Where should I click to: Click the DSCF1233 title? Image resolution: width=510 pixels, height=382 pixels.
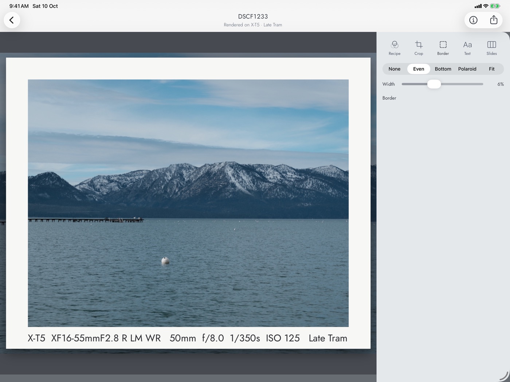(253, 16)
